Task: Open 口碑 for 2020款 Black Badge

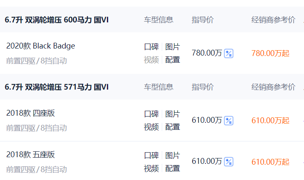Action: coord(151,47)
